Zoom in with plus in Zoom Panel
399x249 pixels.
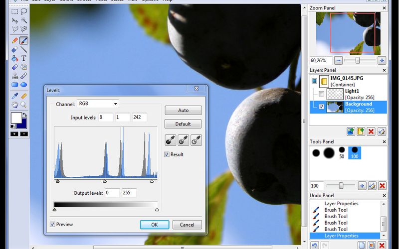(382, 60)
